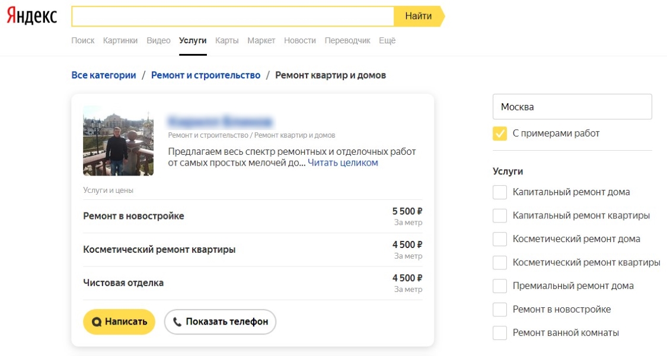Image resolution: width=667 pixels, height=356 pixels.
Task: Click the Москва city input field
Action: coord(572,107)
